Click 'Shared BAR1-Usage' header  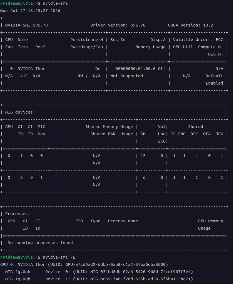pos(112,134)
